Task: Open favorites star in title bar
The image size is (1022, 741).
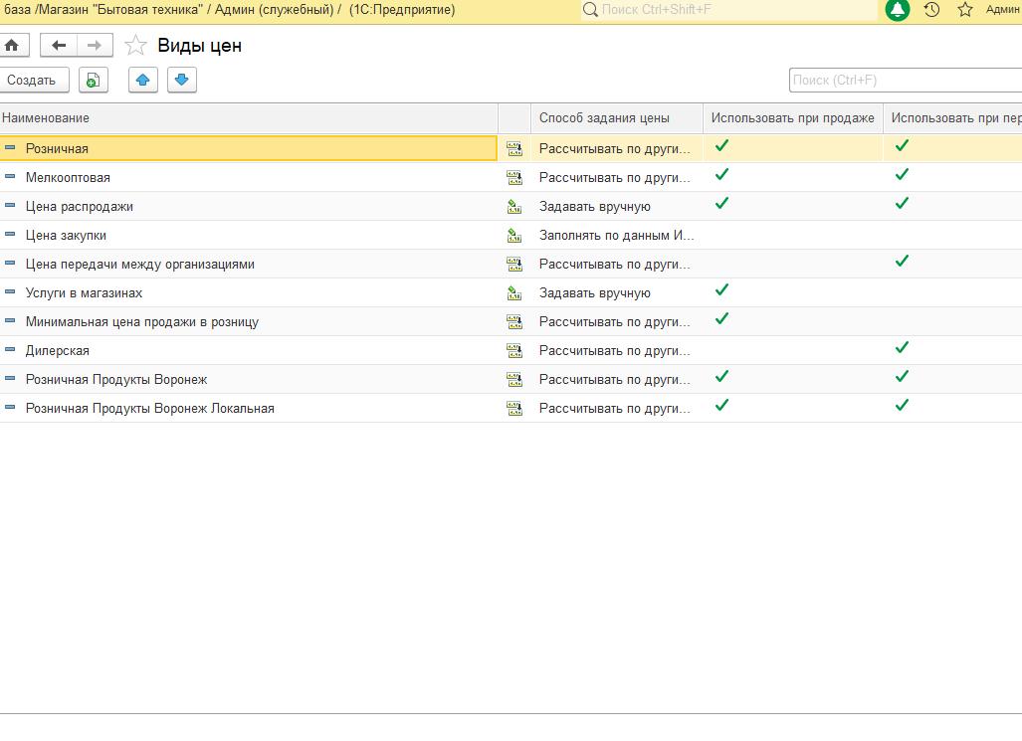Action: pyautogui.click(x=965, y=10)
